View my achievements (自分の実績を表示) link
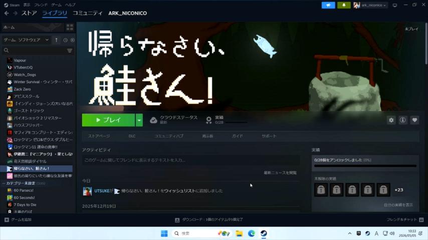The height and width of the screenshot is (240, 428). [x=398, y=205]
